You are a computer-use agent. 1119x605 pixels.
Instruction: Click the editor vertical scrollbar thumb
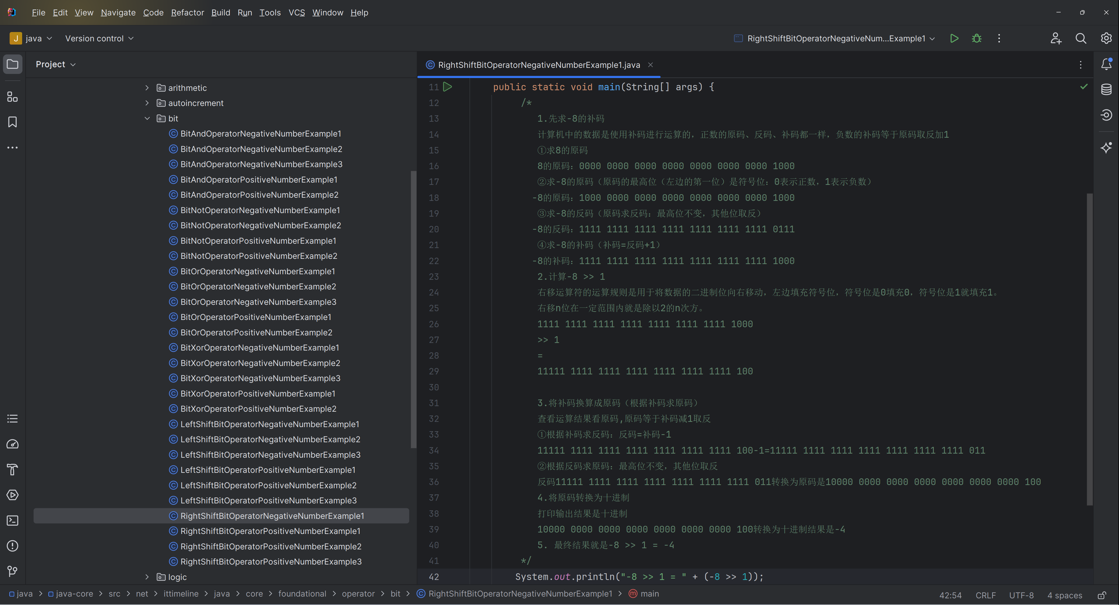(x=1090, y=349)
